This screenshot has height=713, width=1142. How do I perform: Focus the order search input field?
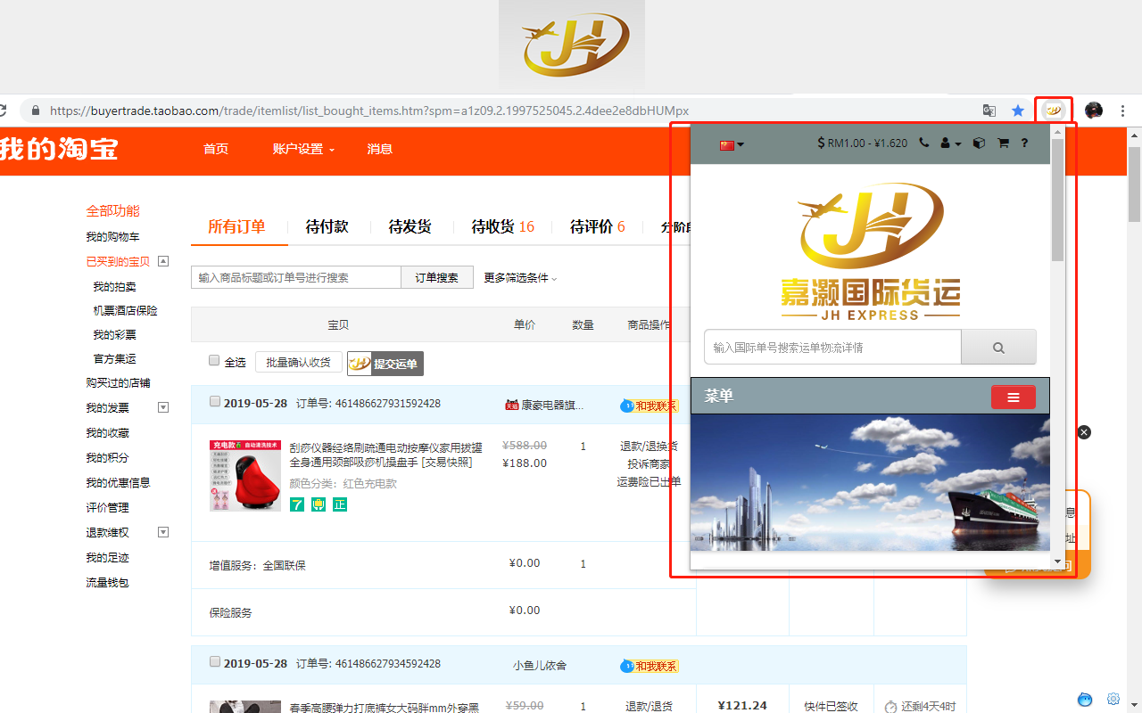point(296,277)
